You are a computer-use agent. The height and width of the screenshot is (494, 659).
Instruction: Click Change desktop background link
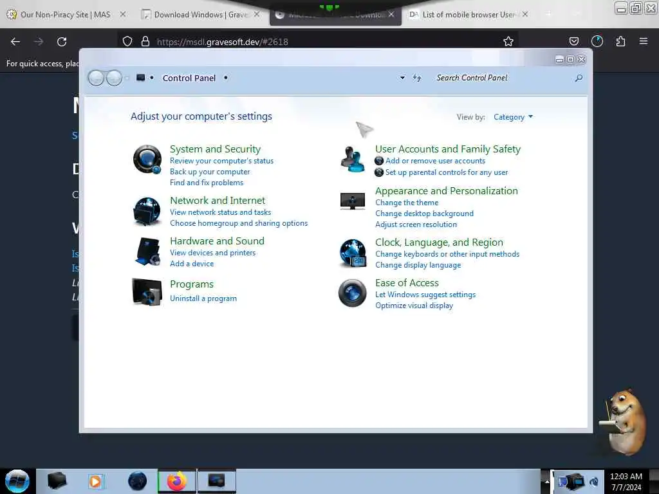click(x=425, y=214)
